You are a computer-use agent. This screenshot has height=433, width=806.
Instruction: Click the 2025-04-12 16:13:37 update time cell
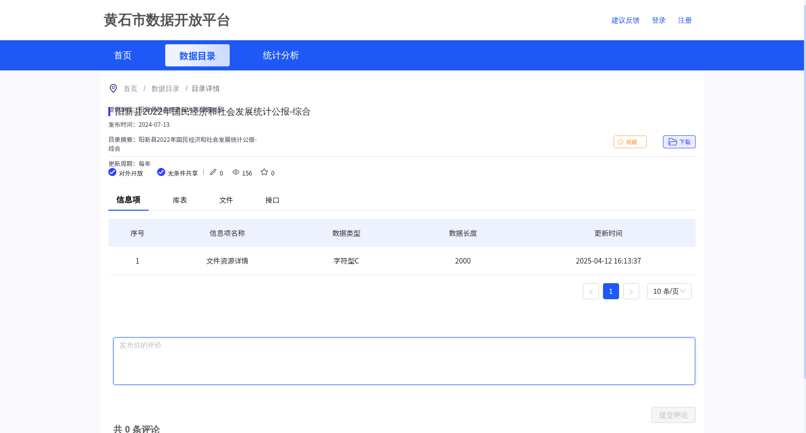(609, 261)
